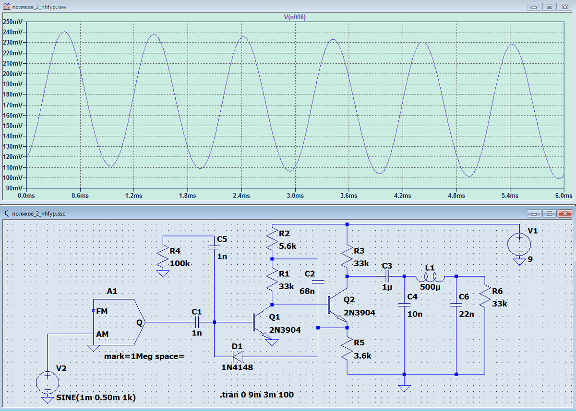Viewport: 576px width, 411px height.
Task: Select the V2 voltage source symbol
Action: click(x=48, y=383)
